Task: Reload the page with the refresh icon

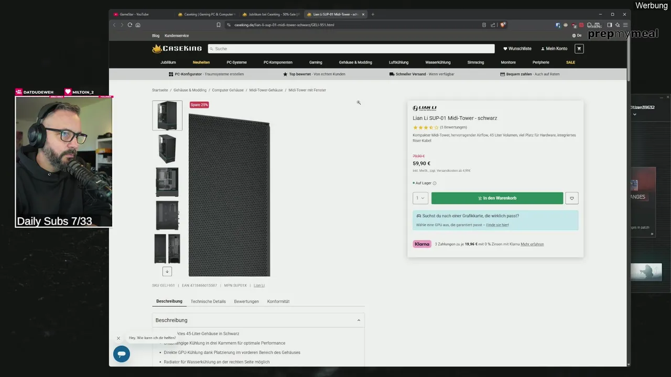Action: tap(130, 25)
